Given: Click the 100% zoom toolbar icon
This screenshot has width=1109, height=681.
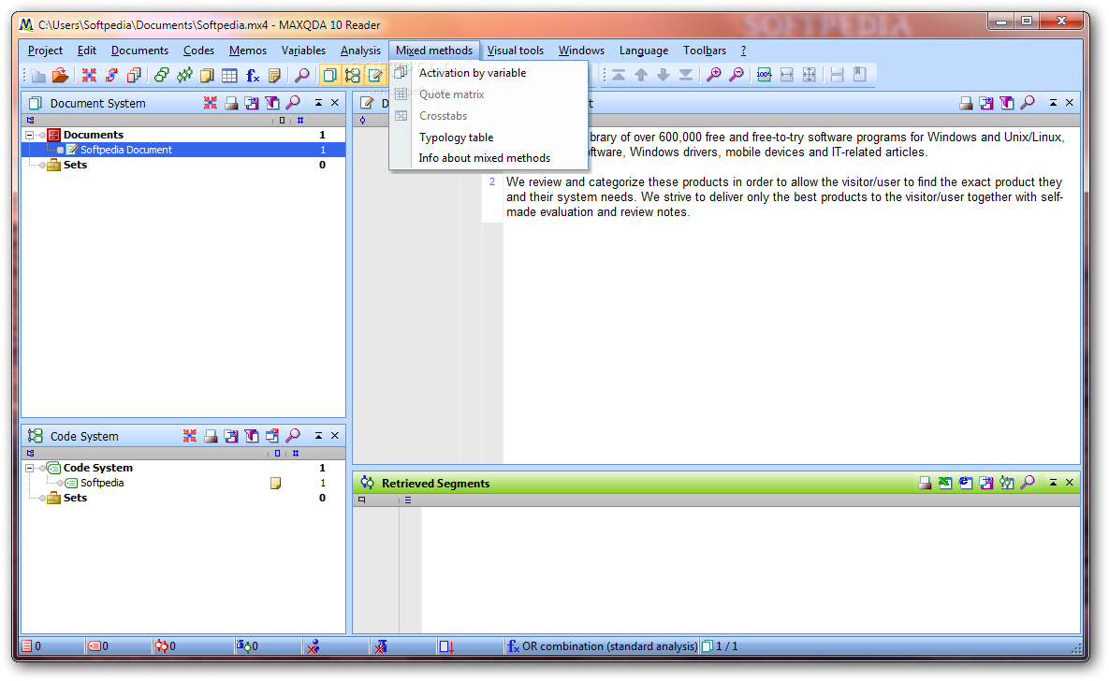Looking at the screenshot, I should tap(765, 75).
